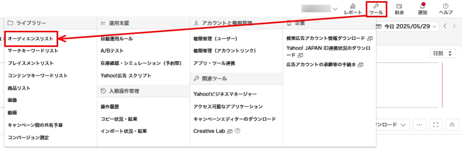Viewport: 462px width, 152px height.
Task: Open the 通知 notifications bell
Action: pyautogui.click(x=422, y=9)
